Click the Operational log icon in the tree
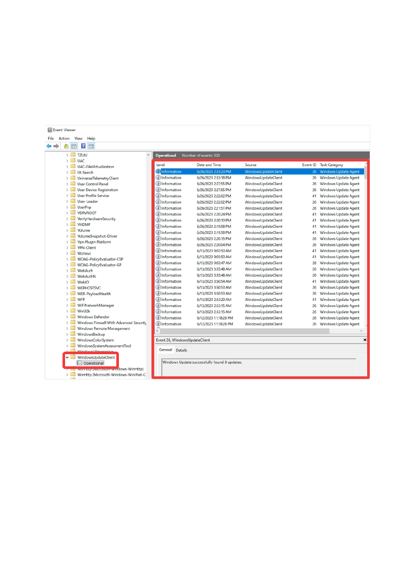 79,363
